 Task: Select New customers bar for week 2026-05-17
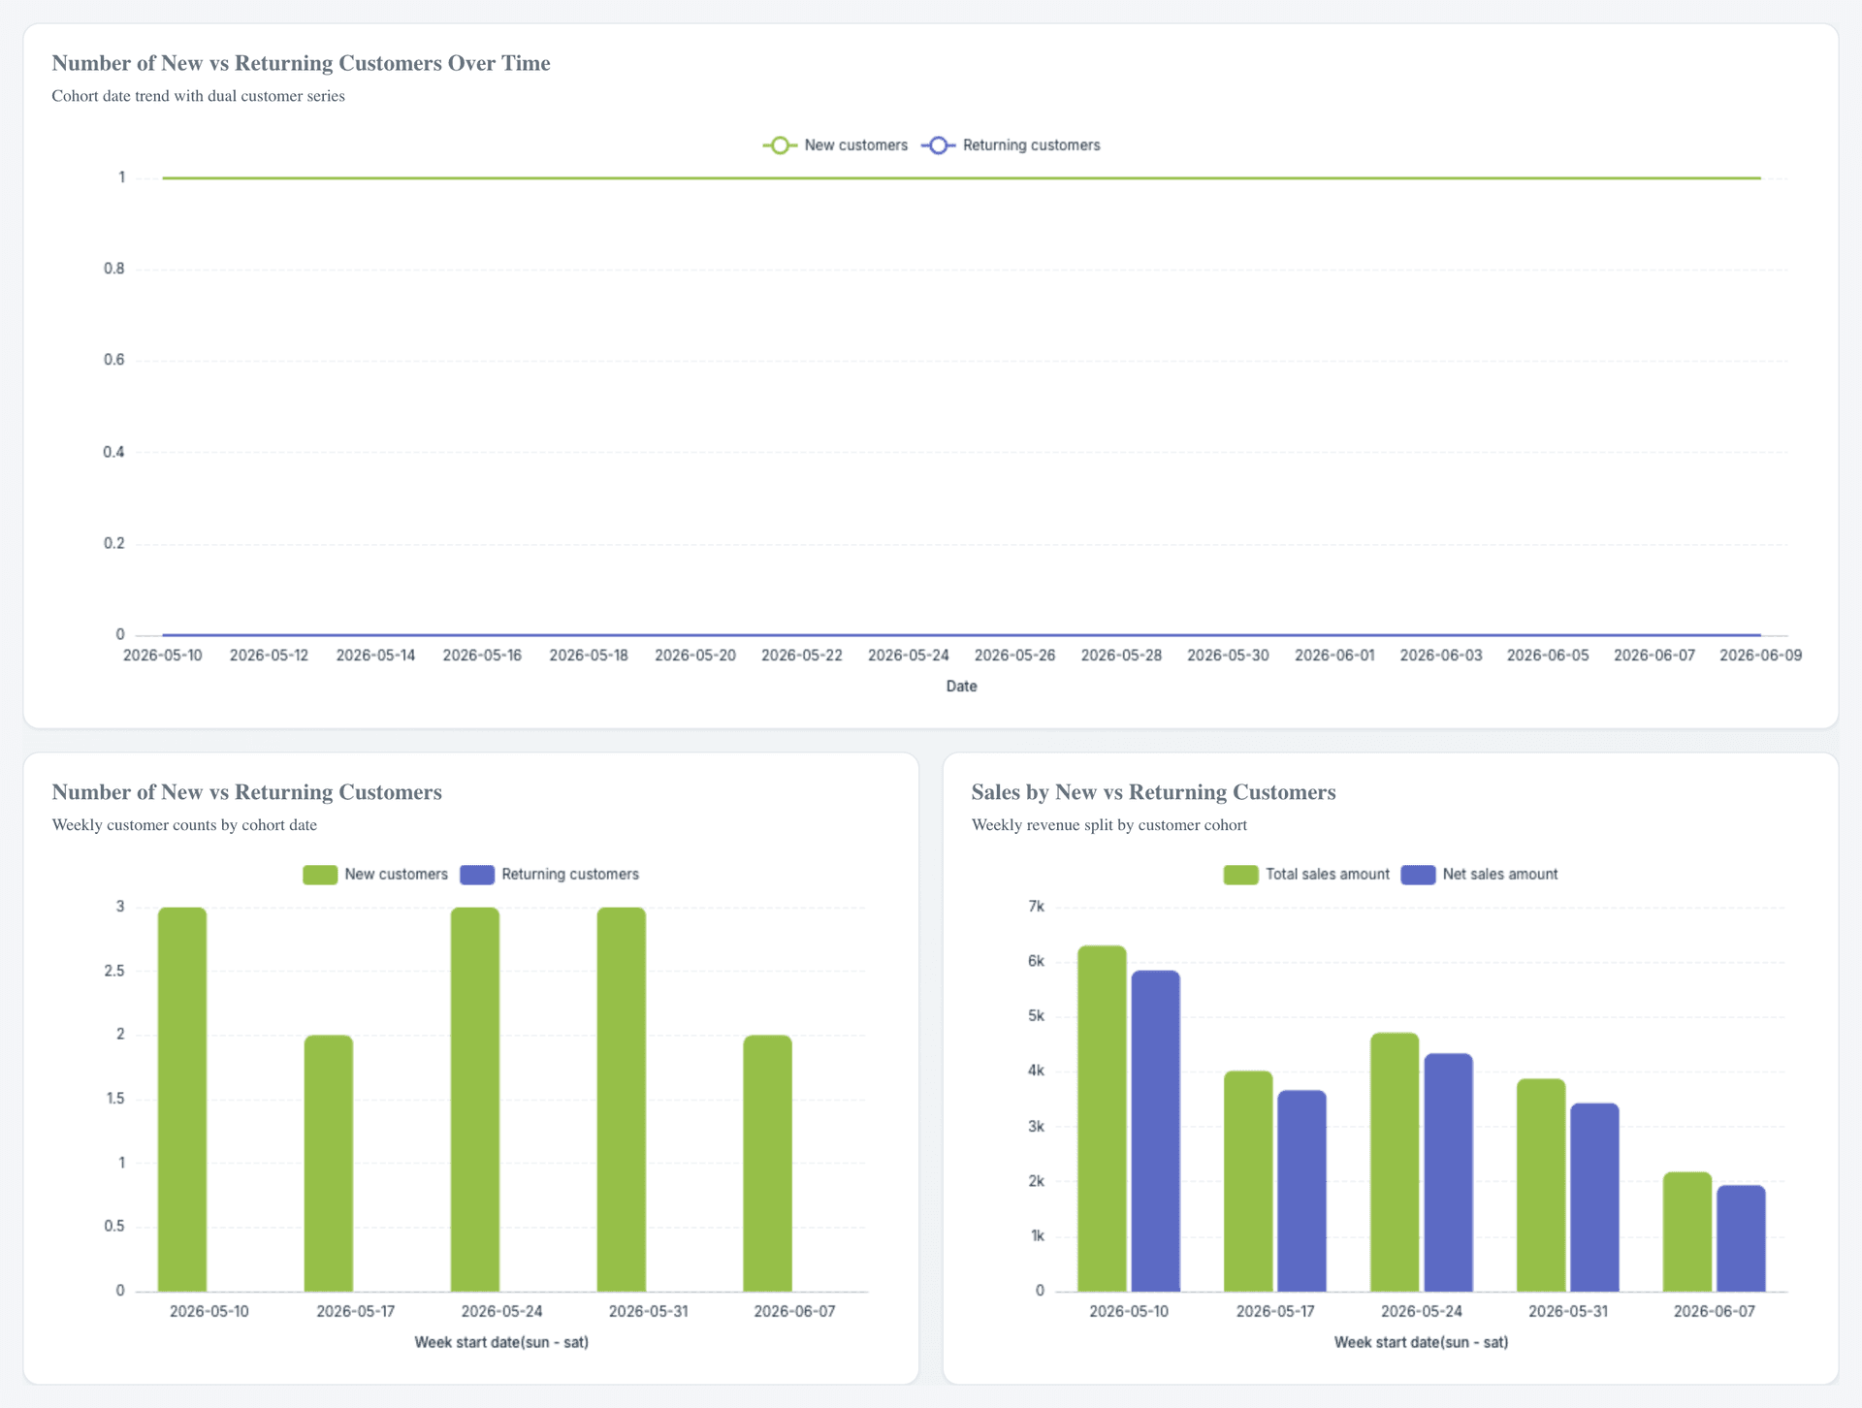(329, 1164)
